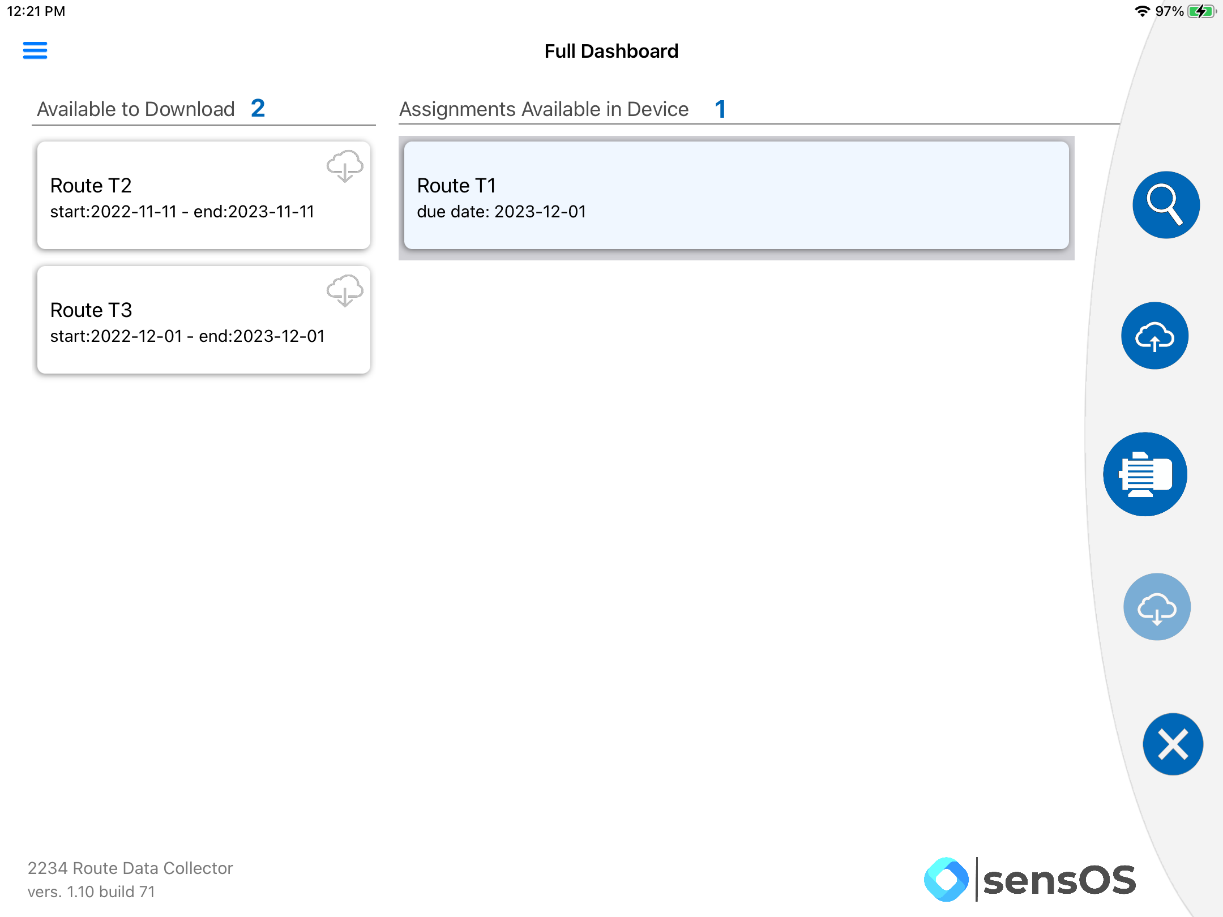This screenshot has height=917, width=1223.
Task: Tap the download count number 2
Action: [258, 108]
